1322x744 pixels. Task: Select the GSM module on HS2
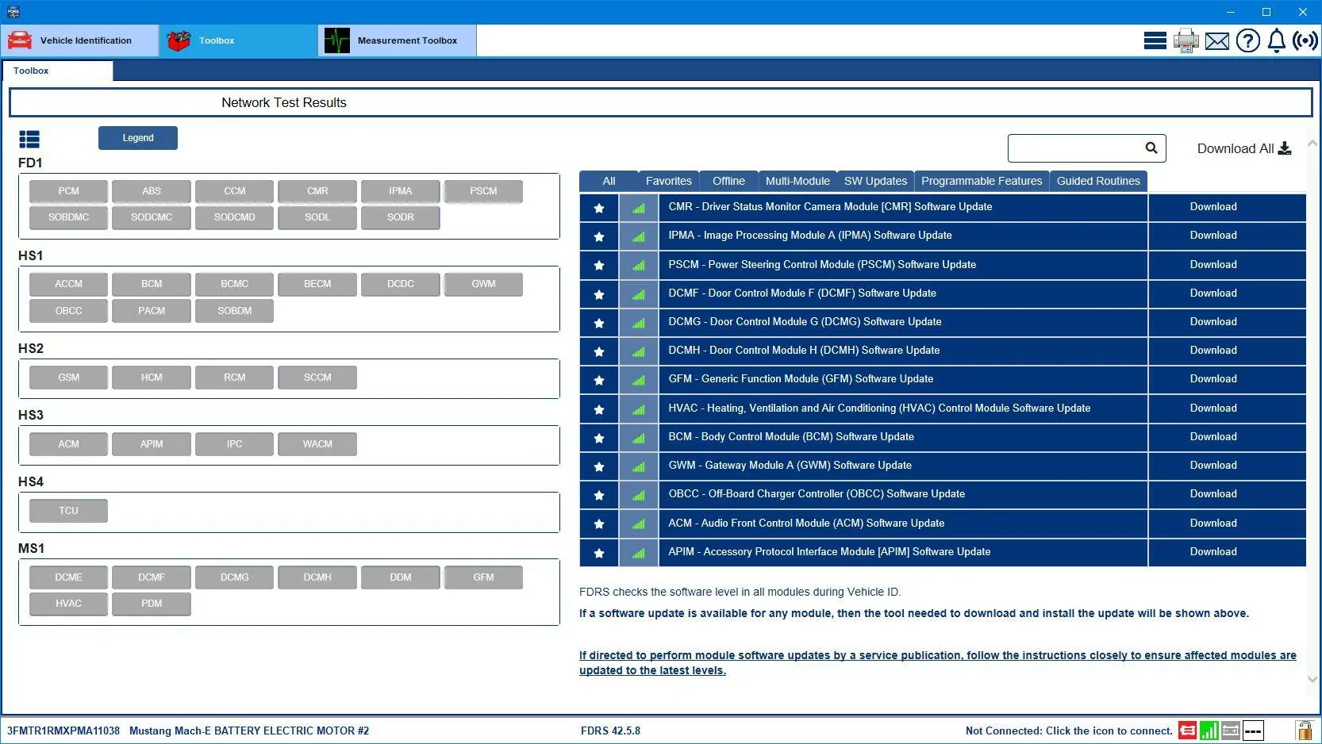68,378
